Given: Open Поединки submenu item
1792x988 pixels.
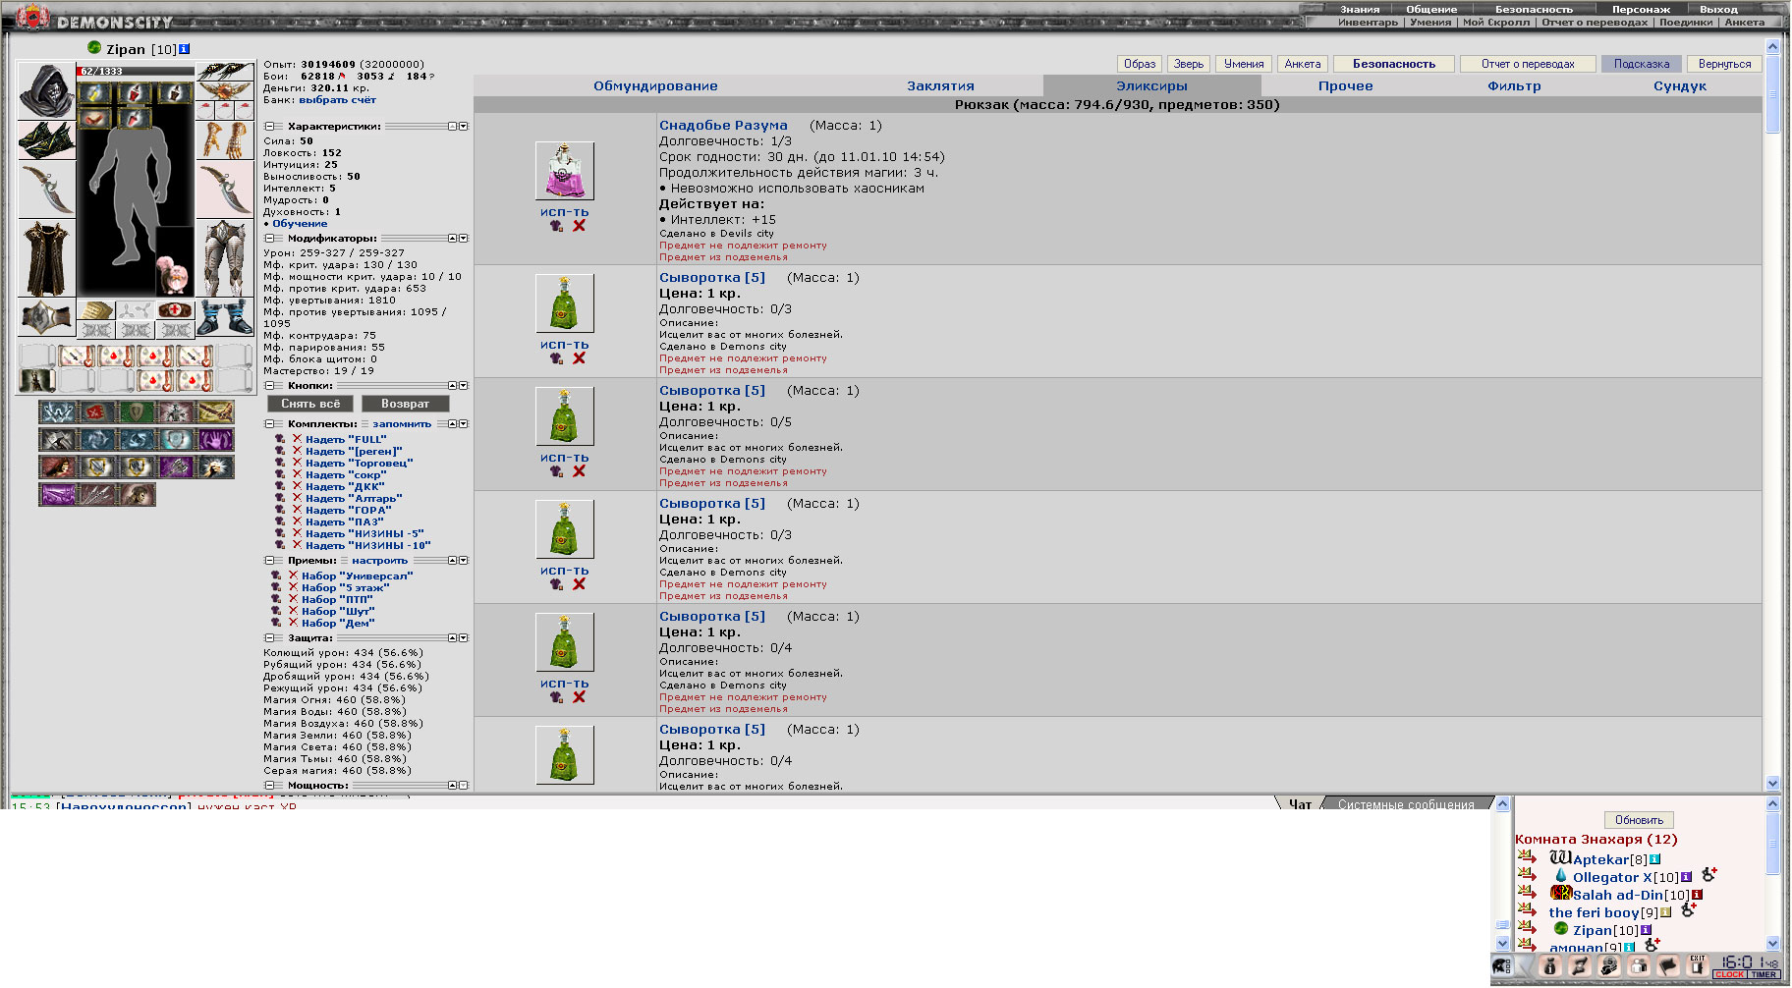Looking at the screenshot, I should 1686,22.
